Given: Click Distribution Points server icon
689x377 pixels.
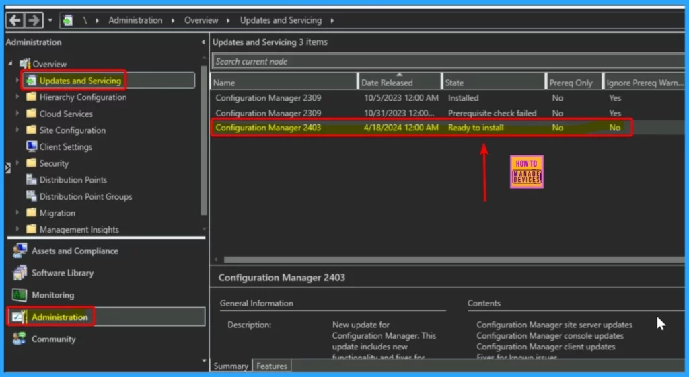Looking at the screenshot, I should (31, 179).
